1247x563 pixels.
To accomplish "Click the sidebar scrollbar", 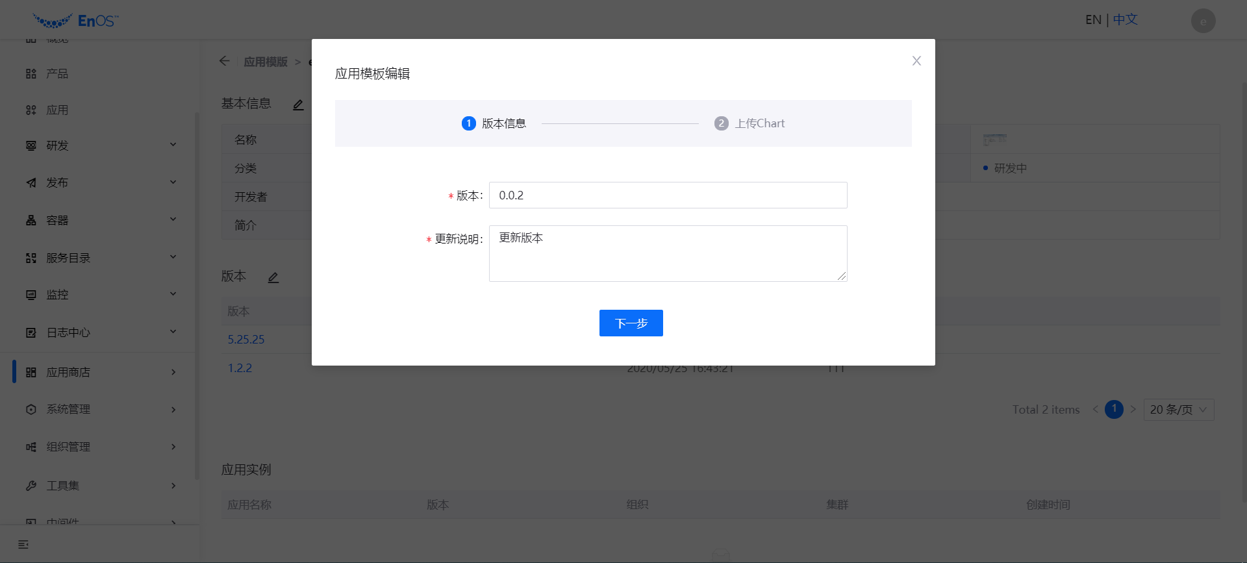I will (x=197, y=295).
